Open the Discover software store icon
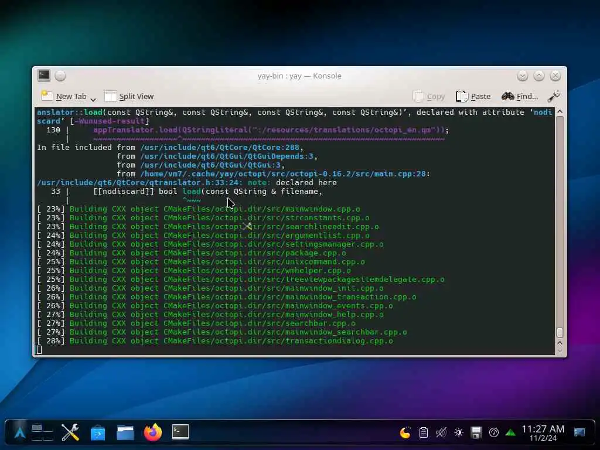This screenshot has width=600, height=450. [x=98, y=433]
